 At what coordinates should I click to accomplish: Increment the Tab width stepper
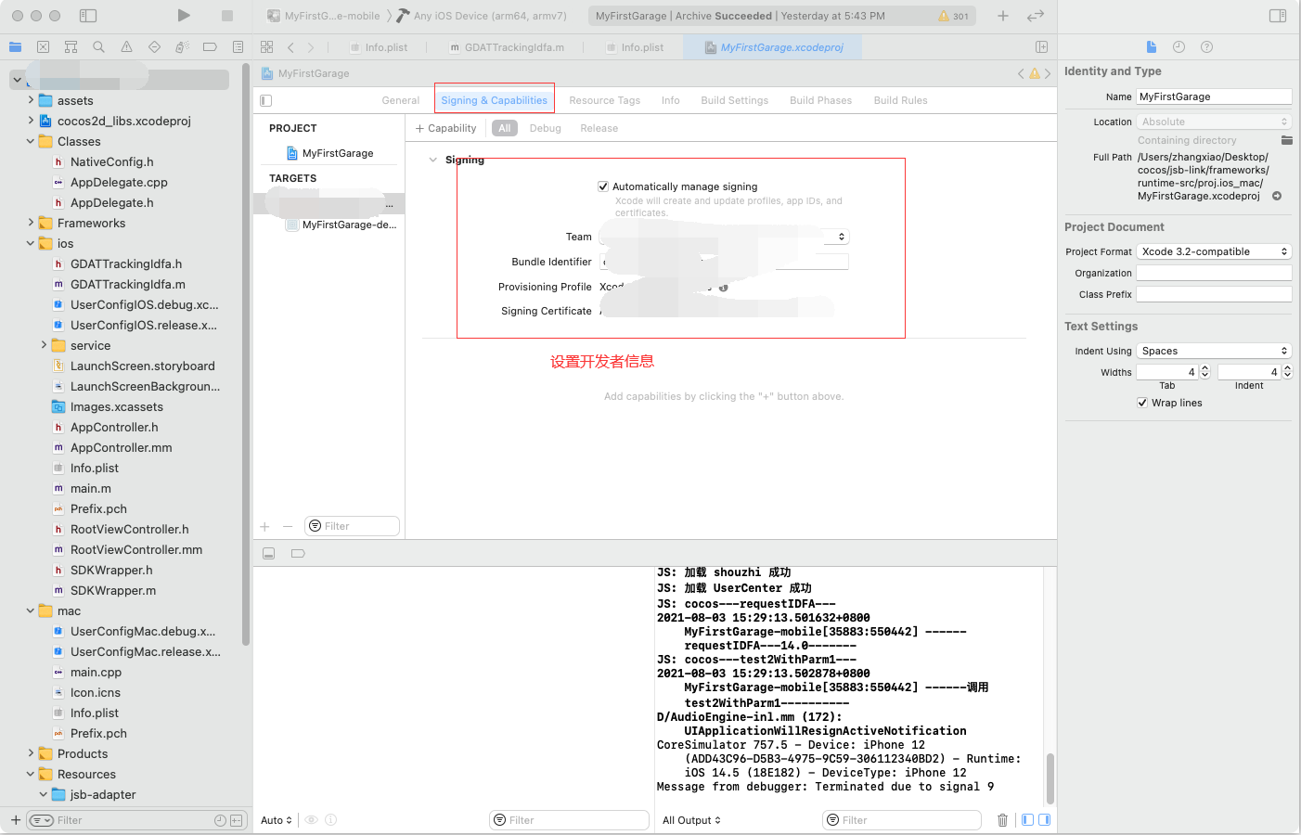(x=1204, y=368)
